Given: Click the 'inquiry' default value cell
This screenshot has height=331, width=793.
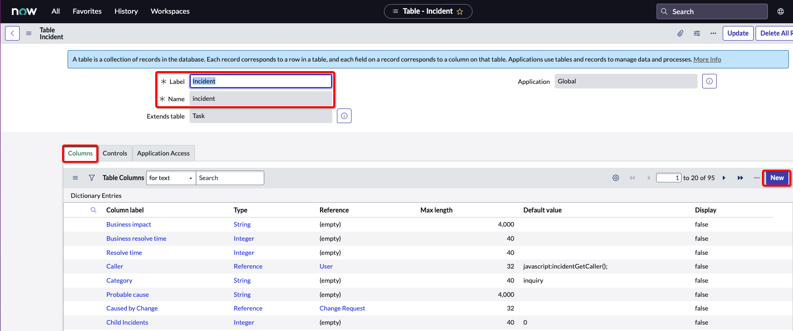Looking at the screenshot, I should [x=533, y=280].
